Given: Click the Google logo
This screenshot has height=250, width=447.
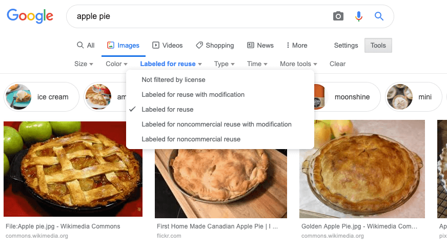Looking at the screenshot, I should click(30, 16).
